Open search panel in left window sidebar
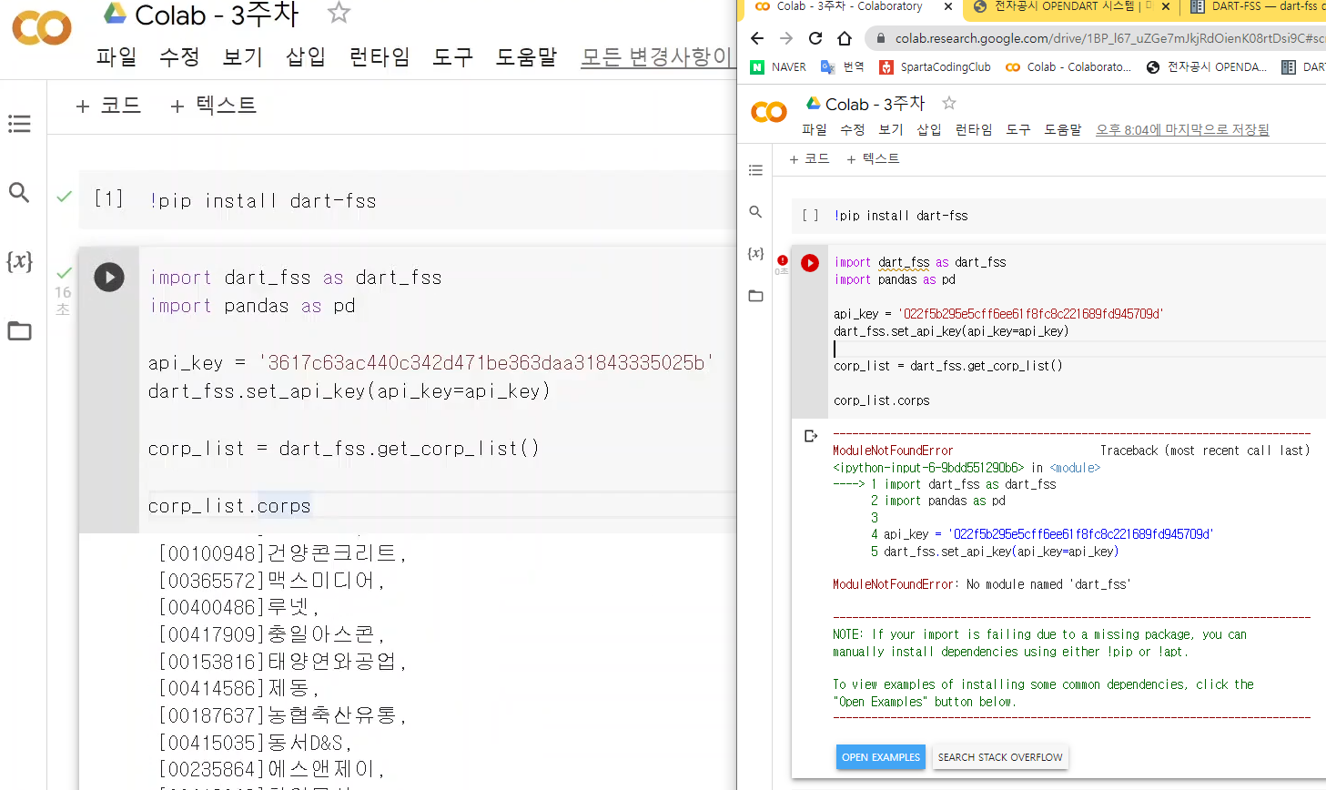Screen dimensions: 1326x790 pyautogui.click(x=19, y=192)
